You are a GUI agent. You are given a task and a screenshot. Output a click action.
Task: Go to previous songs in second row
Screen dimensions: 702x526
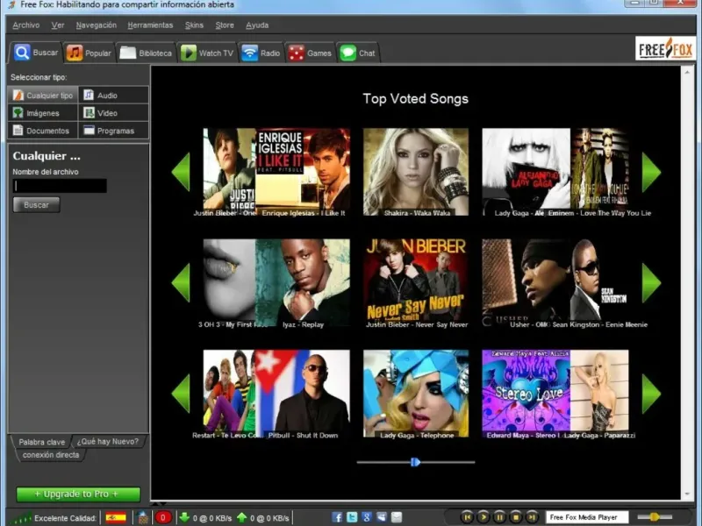(181, 282)
